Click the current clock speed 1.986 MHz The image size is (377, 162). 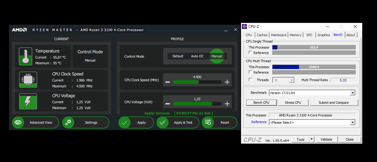click(84, 80)
